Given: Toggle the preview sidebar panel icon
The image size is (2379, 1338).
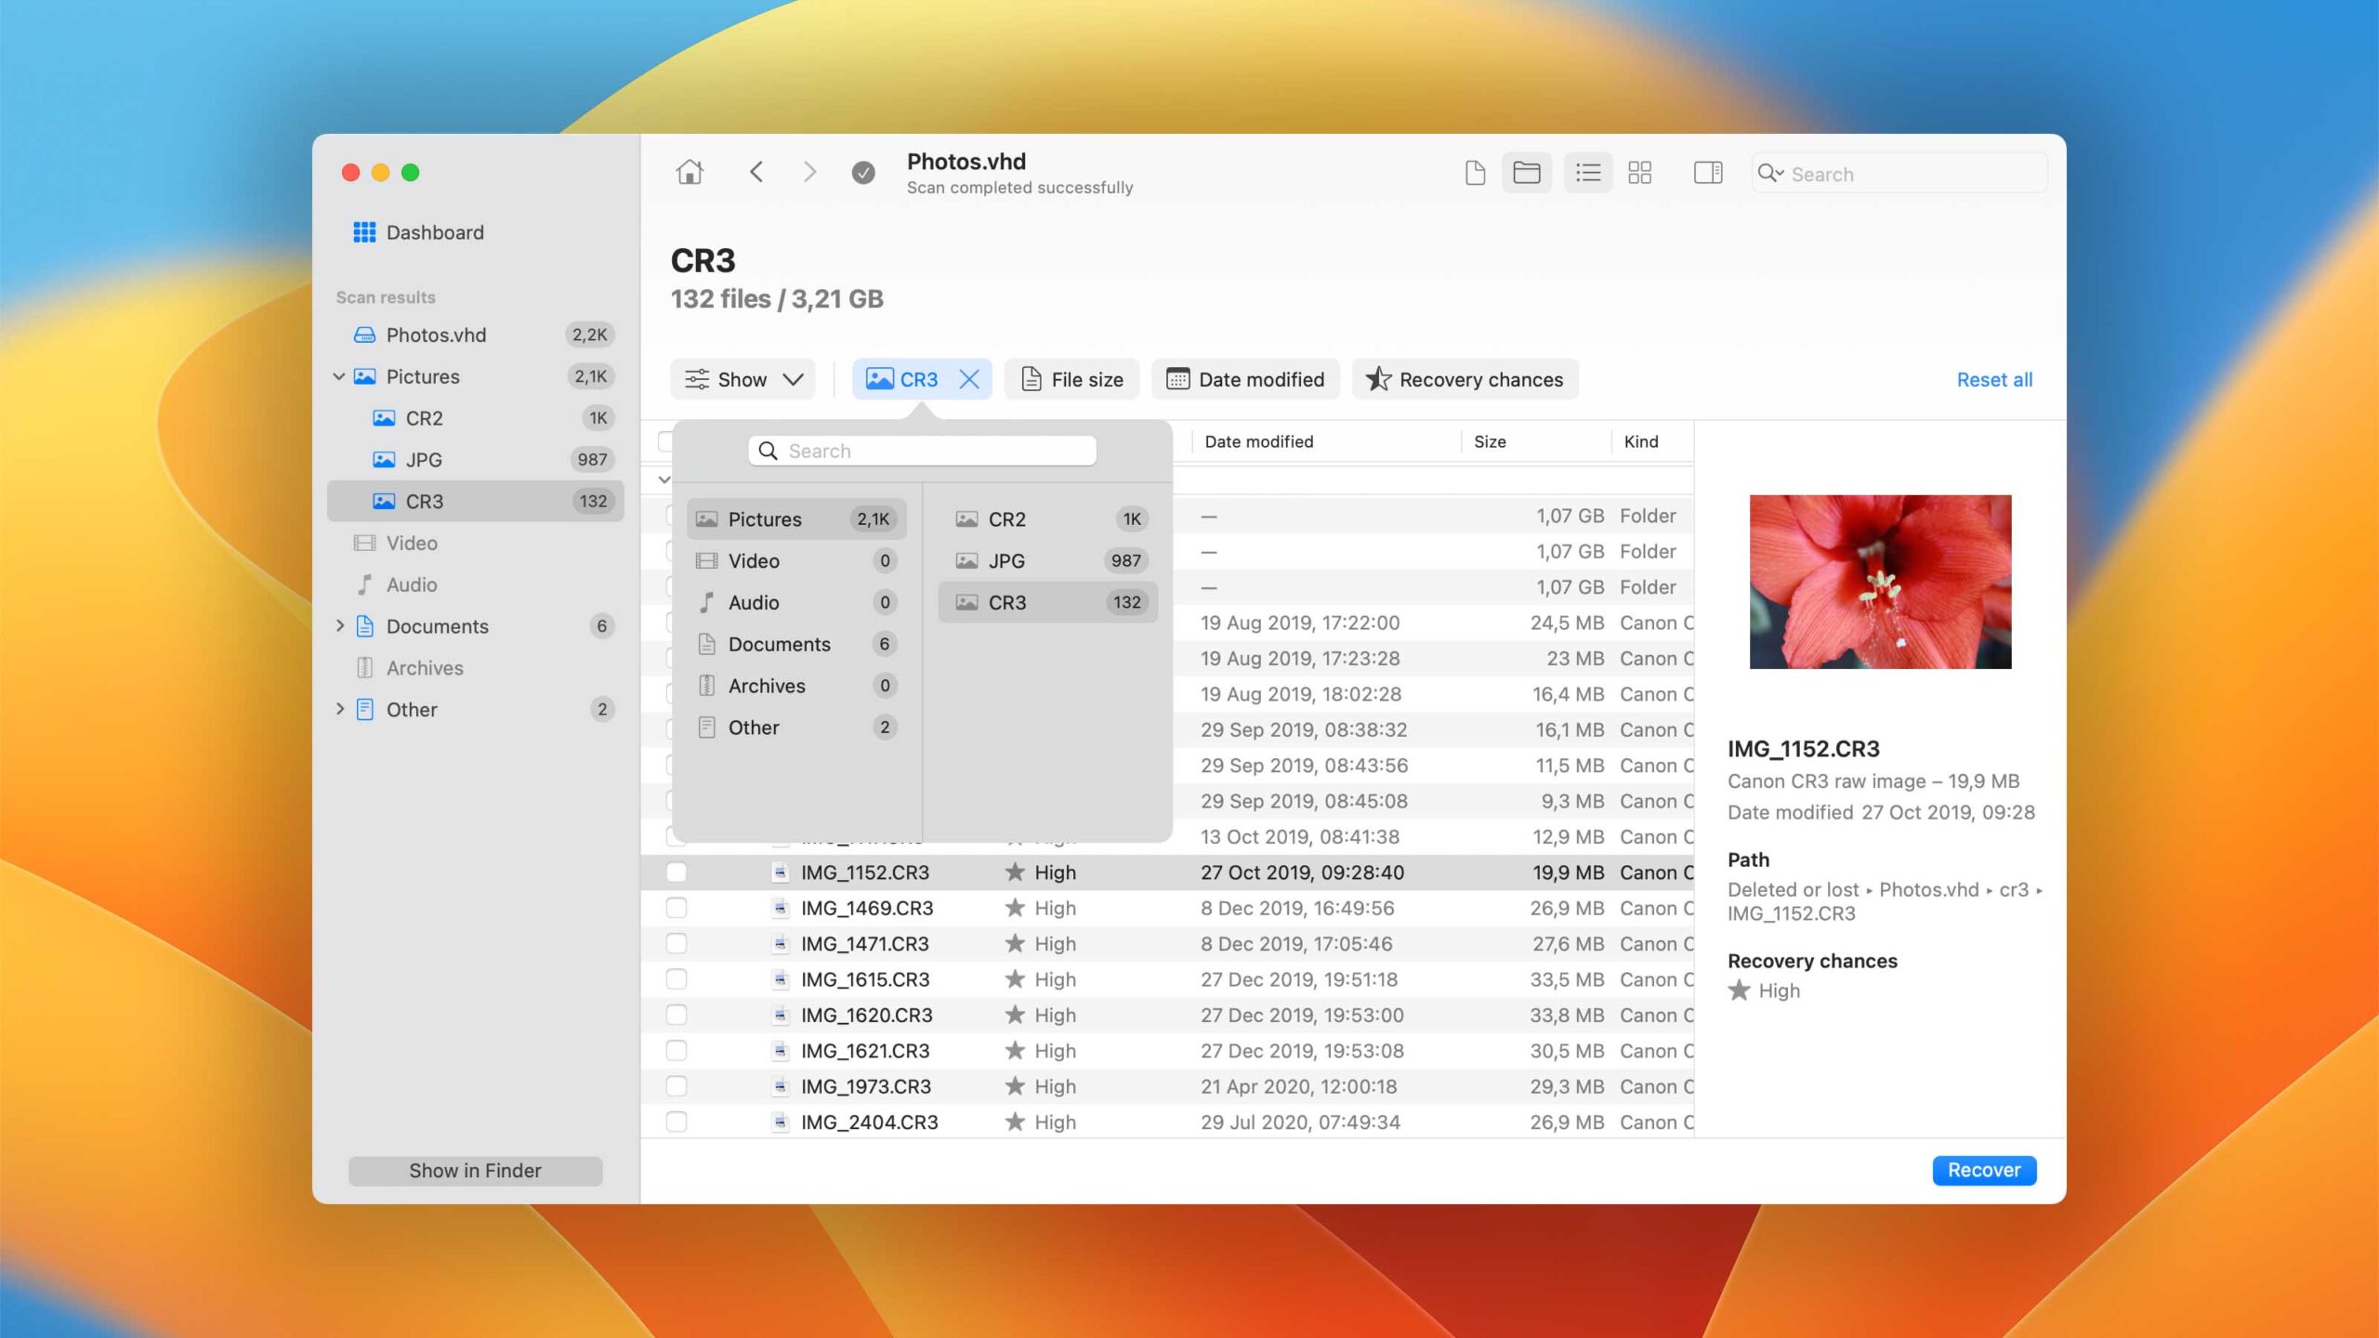Looking at the screenshot, I should click(1708, 173).
